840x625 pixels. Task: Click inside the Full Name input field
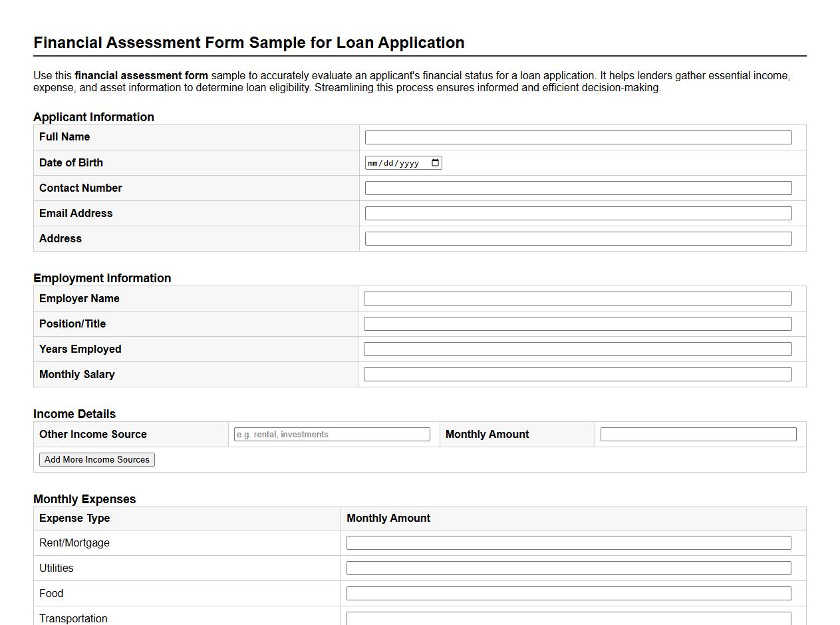pyautogui.click(x=577, y=137)
